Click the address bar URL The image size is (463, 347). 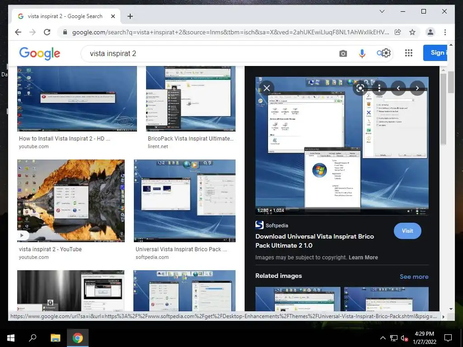pos(230,32)
